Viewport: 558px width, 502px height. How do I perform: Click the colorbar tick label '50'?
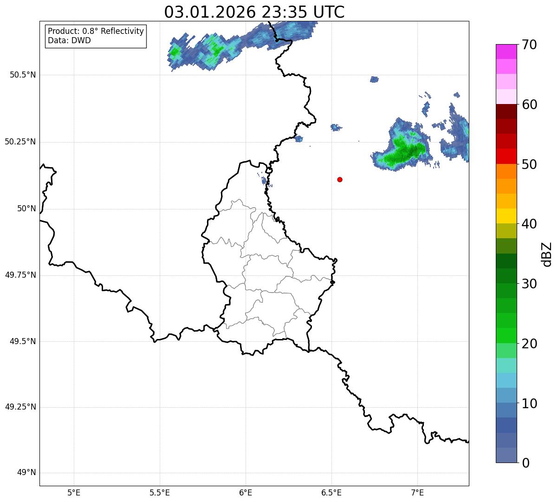(x=529, y=164)
